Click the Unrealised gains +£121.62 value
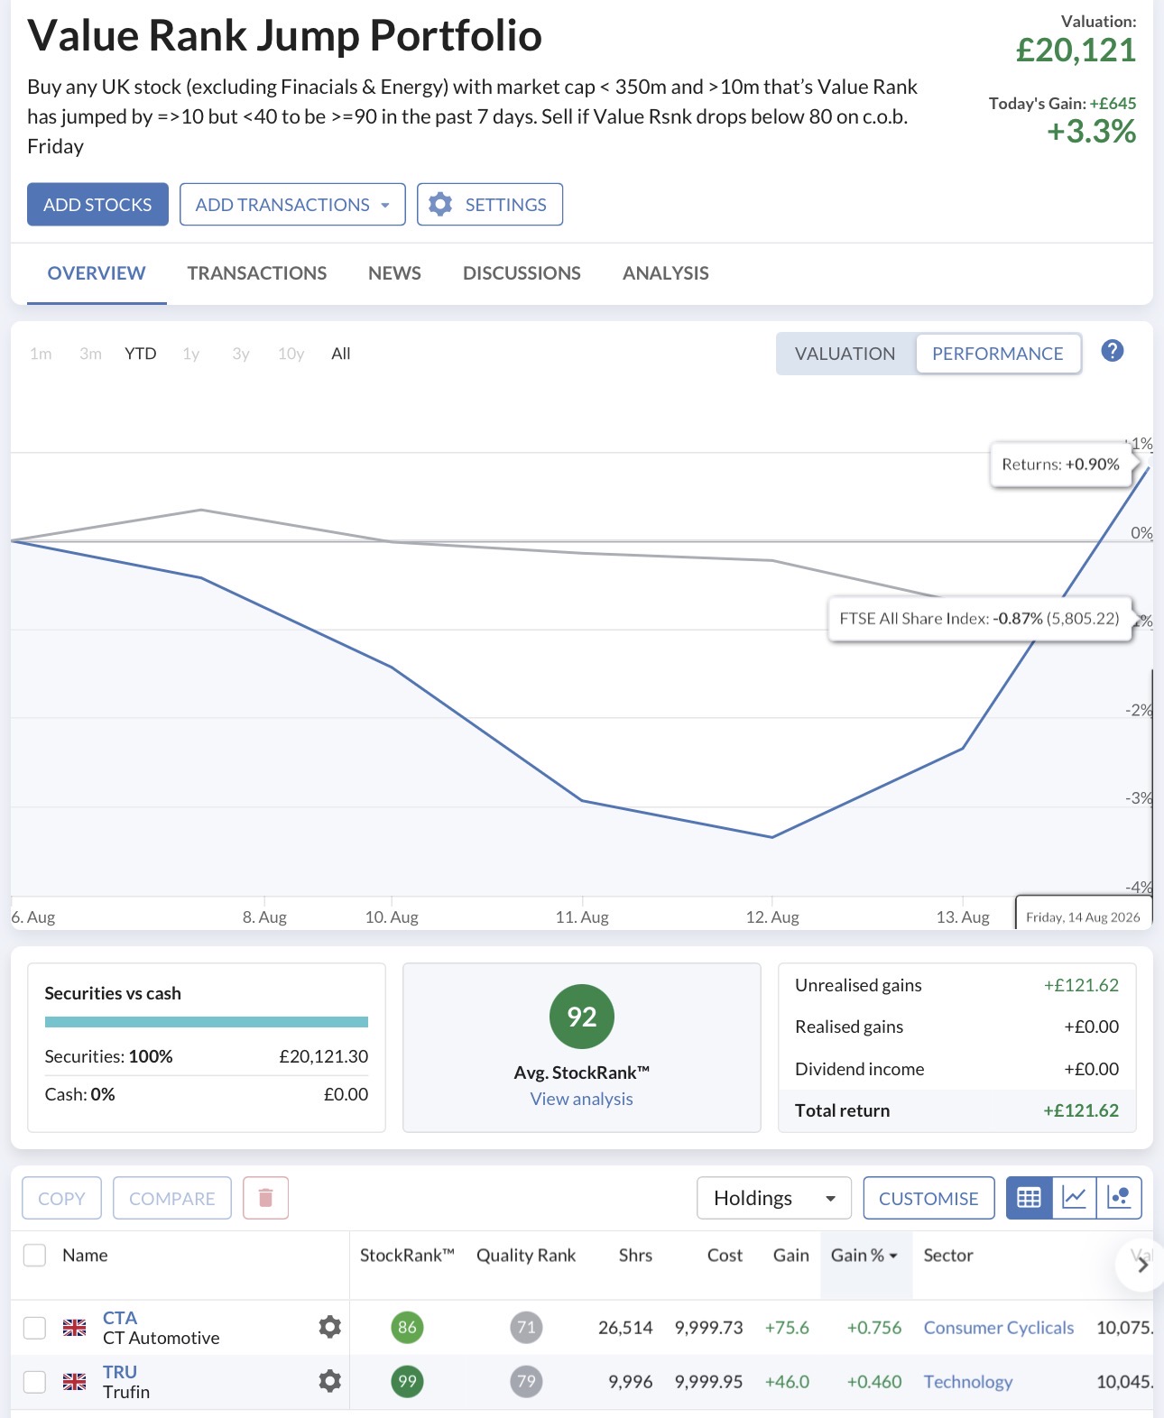This screenshot has height=1418, width=1164. (1081, 985)
